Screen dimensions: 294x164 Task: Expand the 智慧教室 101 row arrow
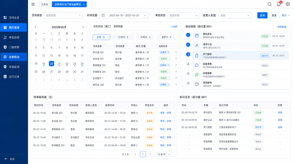(176, 65)
